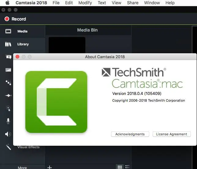Click the Media Bin heading
This screenshot has height=169, width=197.
click(x=87, y=30)
